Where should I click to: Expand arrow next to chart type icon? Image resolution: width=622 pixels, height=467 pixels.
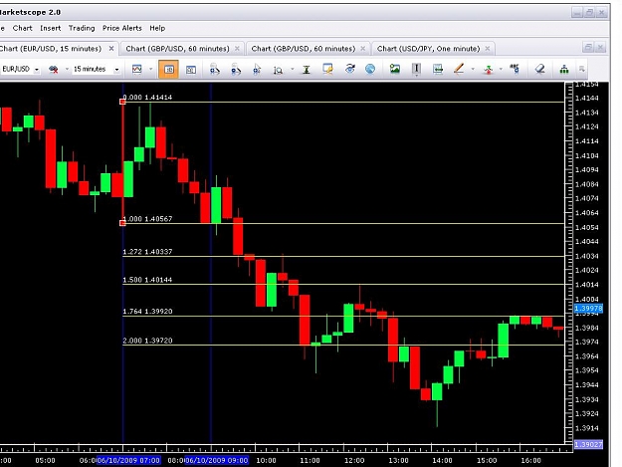point(150,69)
